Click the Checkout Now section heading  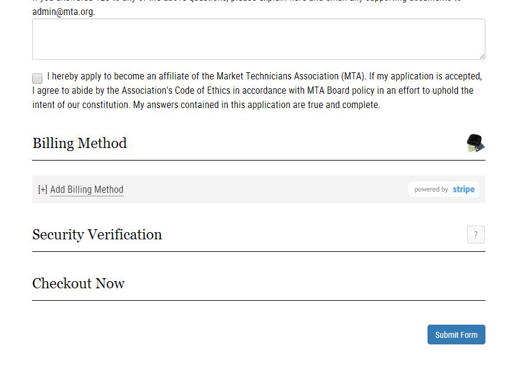pos(78,284)
